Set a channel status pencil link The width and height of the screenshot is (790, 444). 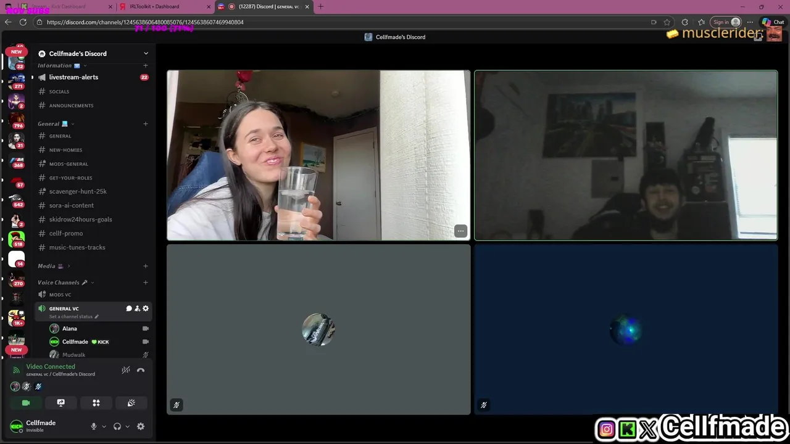pyautogui.click(x=74, y=316)
